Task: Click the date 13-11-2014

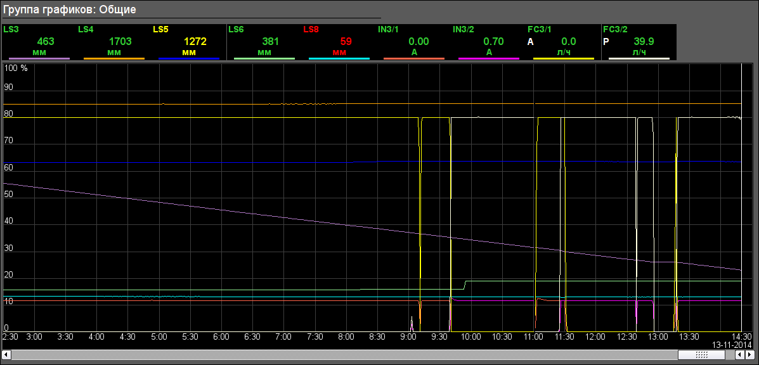Action: 732,345
